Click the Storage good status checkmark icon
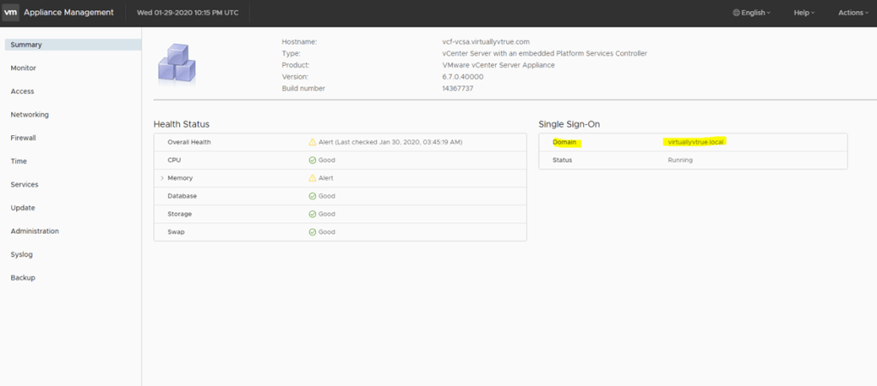Screen dimensions: 877x386 point(313,214)
